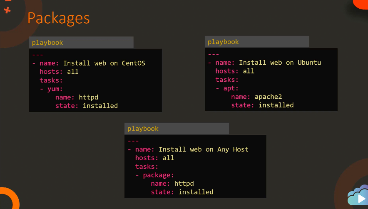This screenshot has height=209, width=368.
Task: Select the "playbook" header above the Any Host code
Action: [x=177, y=129]
